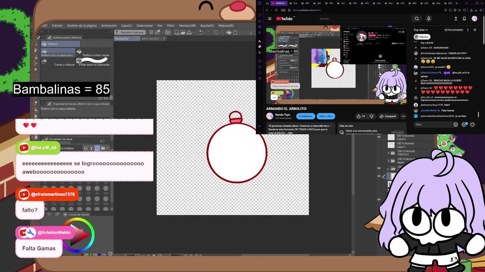Open the Ayuda(H) menu

(207, 26)
